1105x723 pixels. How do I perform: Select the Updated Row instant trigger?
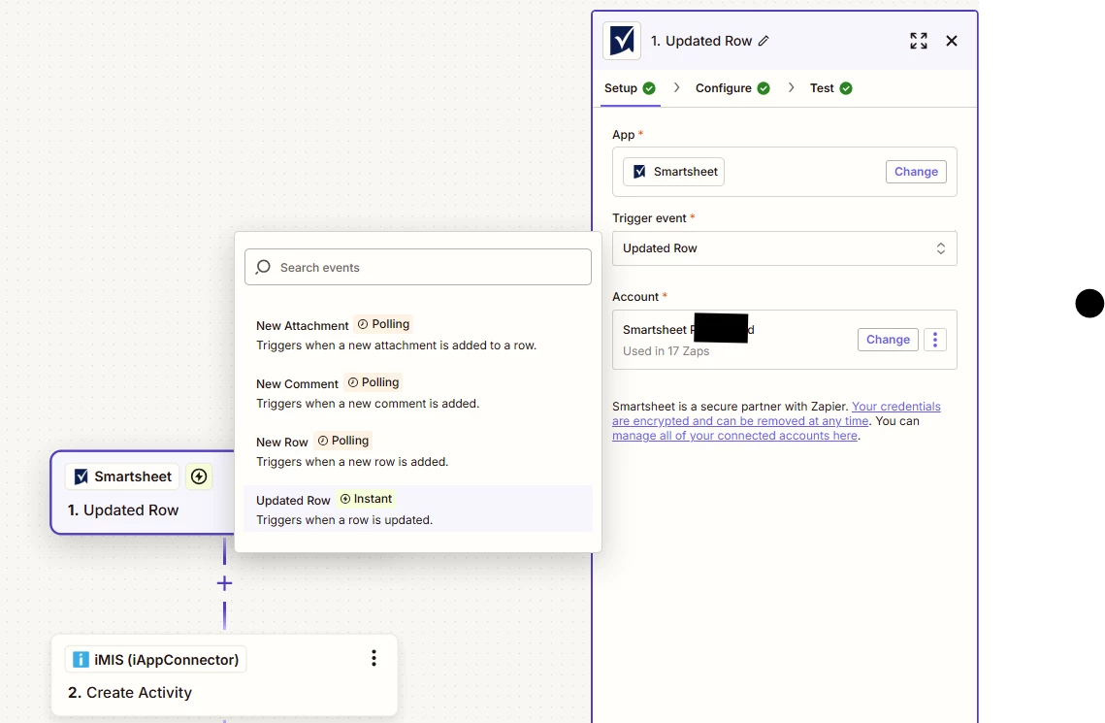coord(418,509)
